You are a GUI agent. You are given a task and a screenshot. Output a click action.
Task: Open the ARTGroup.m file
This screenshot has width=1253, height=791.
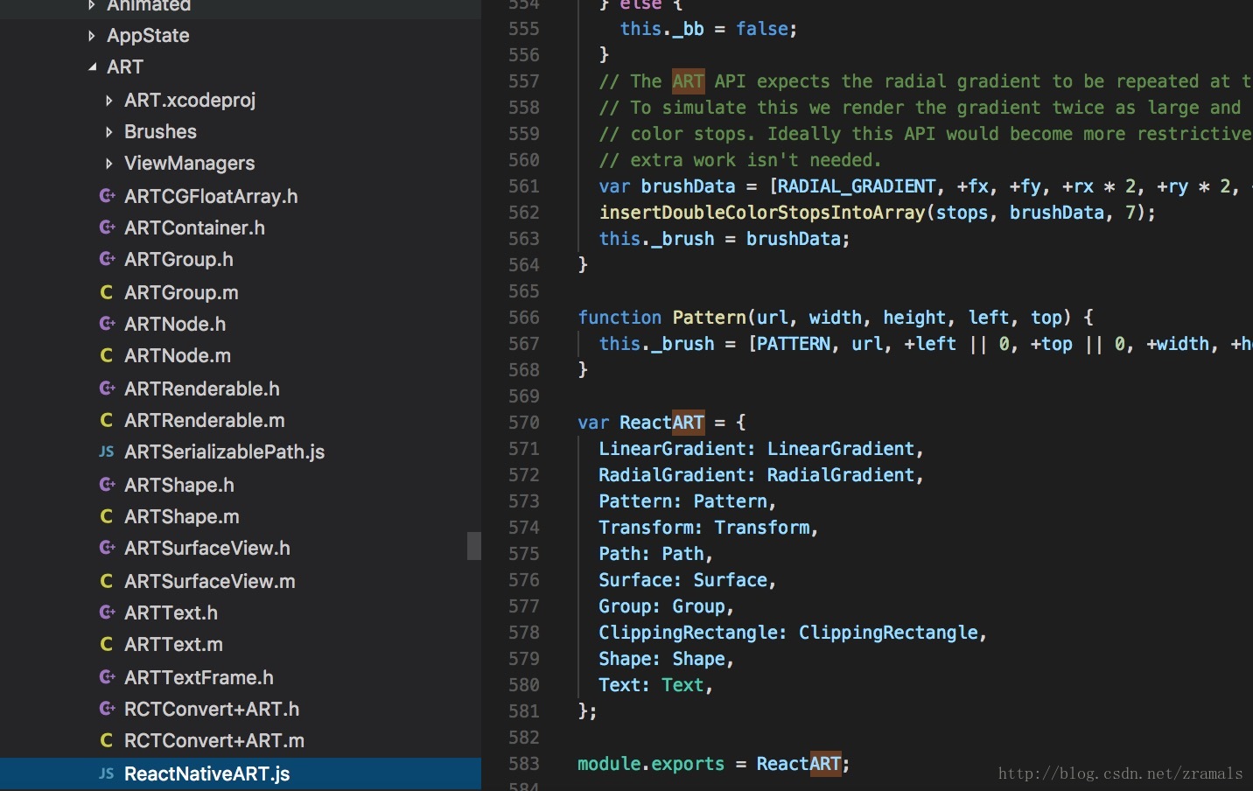pyautogui.click(x=181, y=292)
